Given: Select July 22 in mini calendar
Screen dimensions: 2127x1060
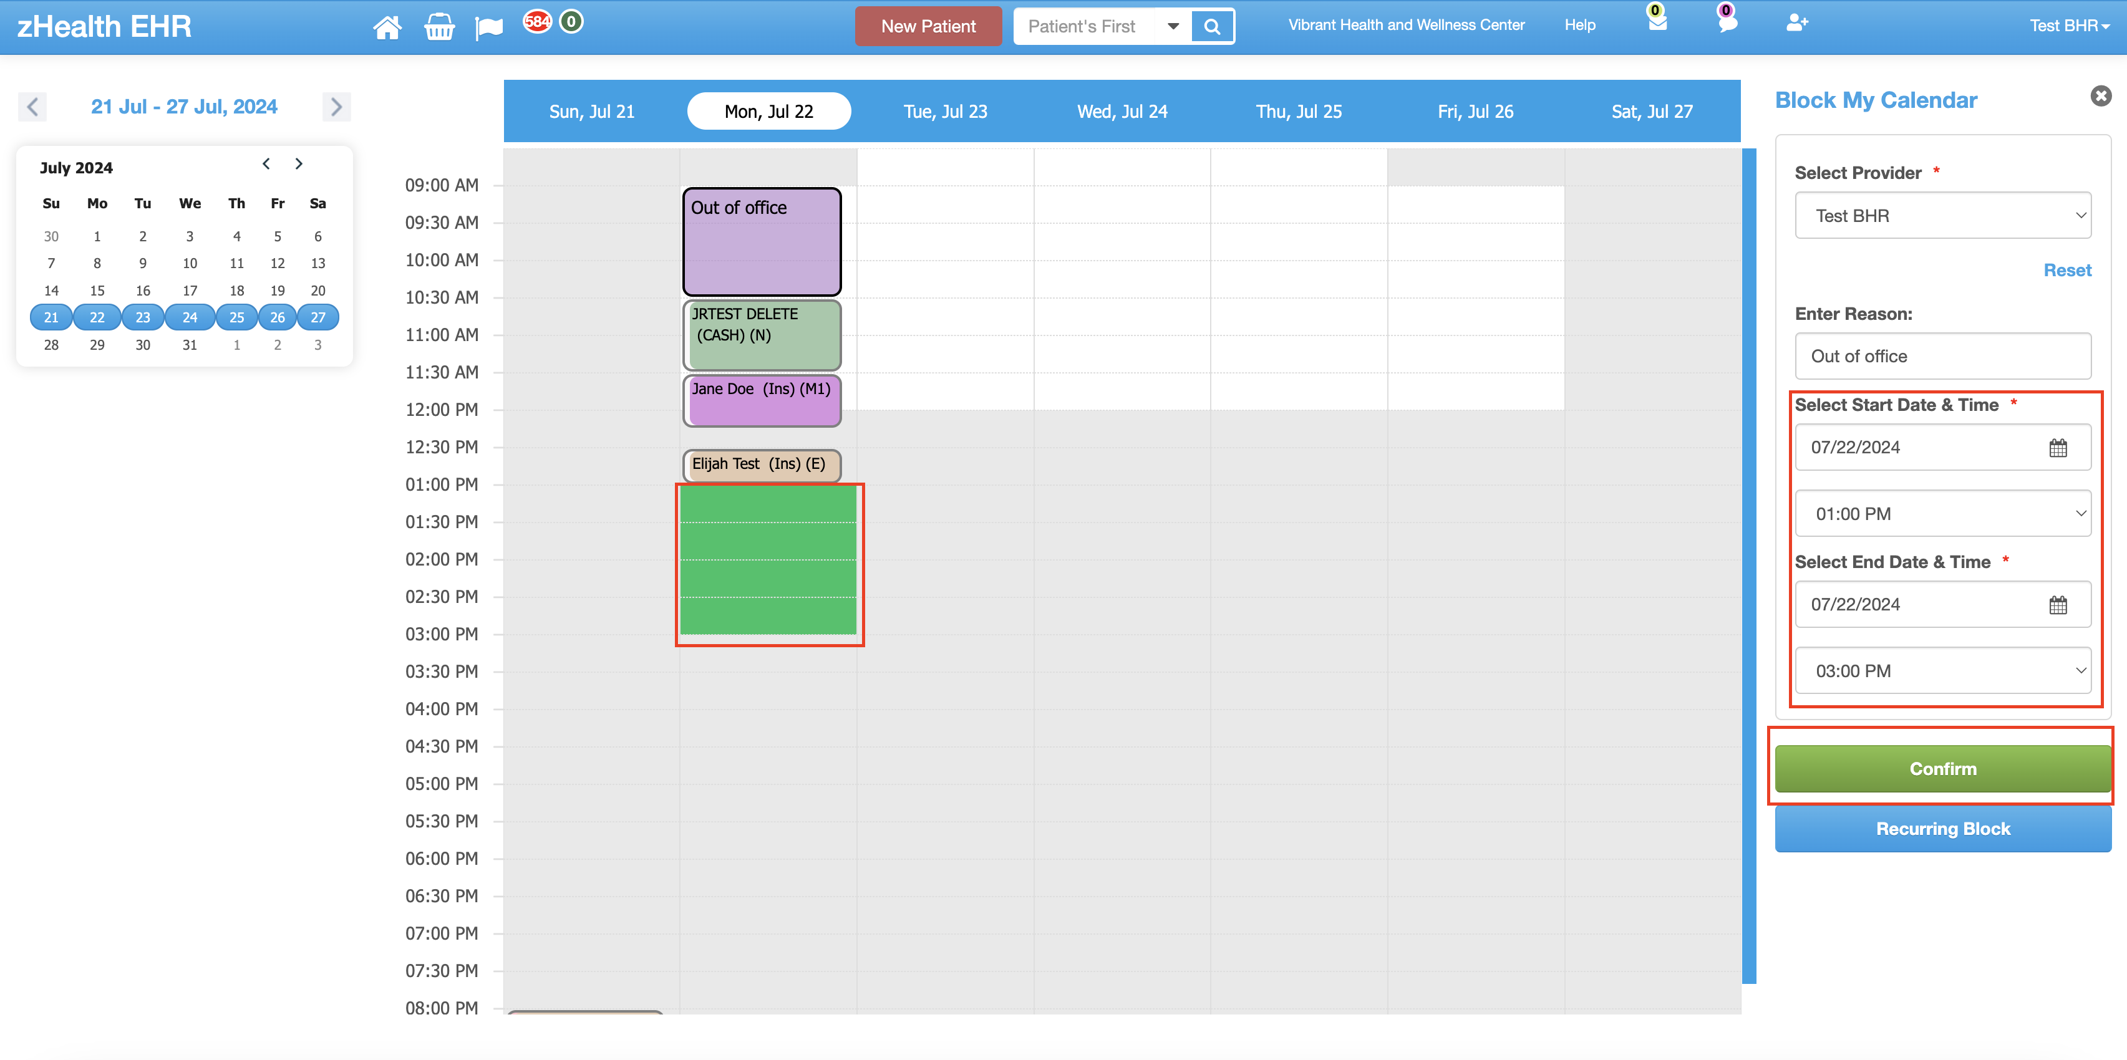Looking at the screenshot, I should pos(97,318).
